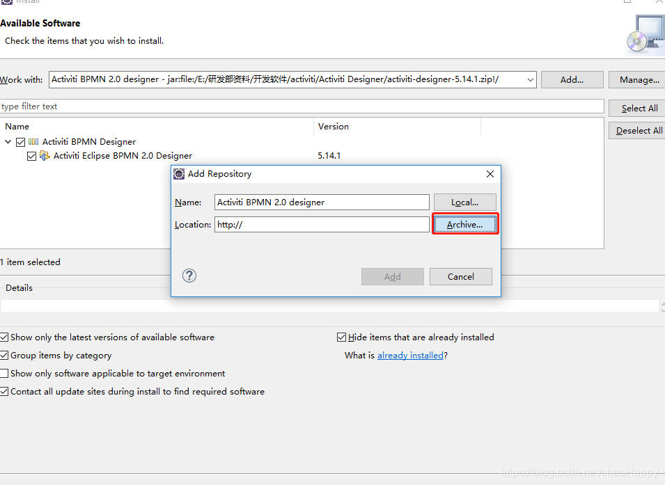Image resolution: width=665 pixels, height=485 pixels.
Task: Uncheck the Activiti BPMN Designer category checkbox
Action: (20, 142)
